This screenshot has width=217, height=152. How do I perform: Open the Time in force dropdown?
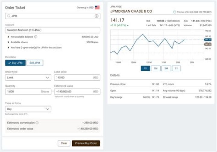tap(28, 109)
